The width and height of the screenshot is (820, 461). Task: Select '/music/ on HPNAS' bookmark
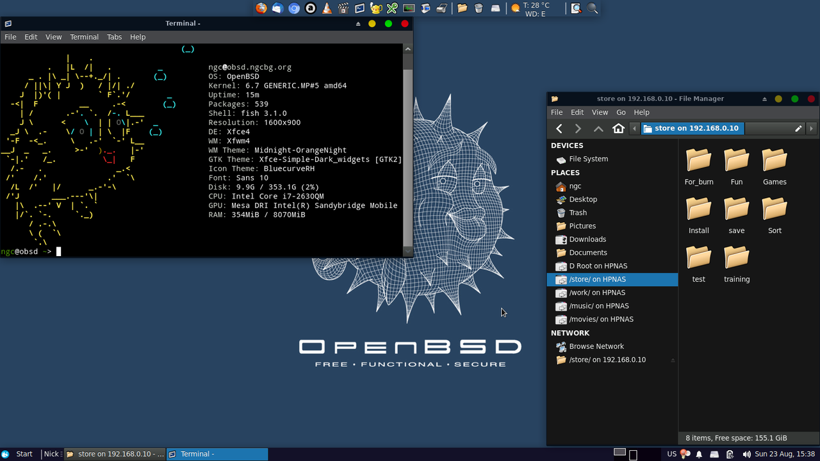612,306
